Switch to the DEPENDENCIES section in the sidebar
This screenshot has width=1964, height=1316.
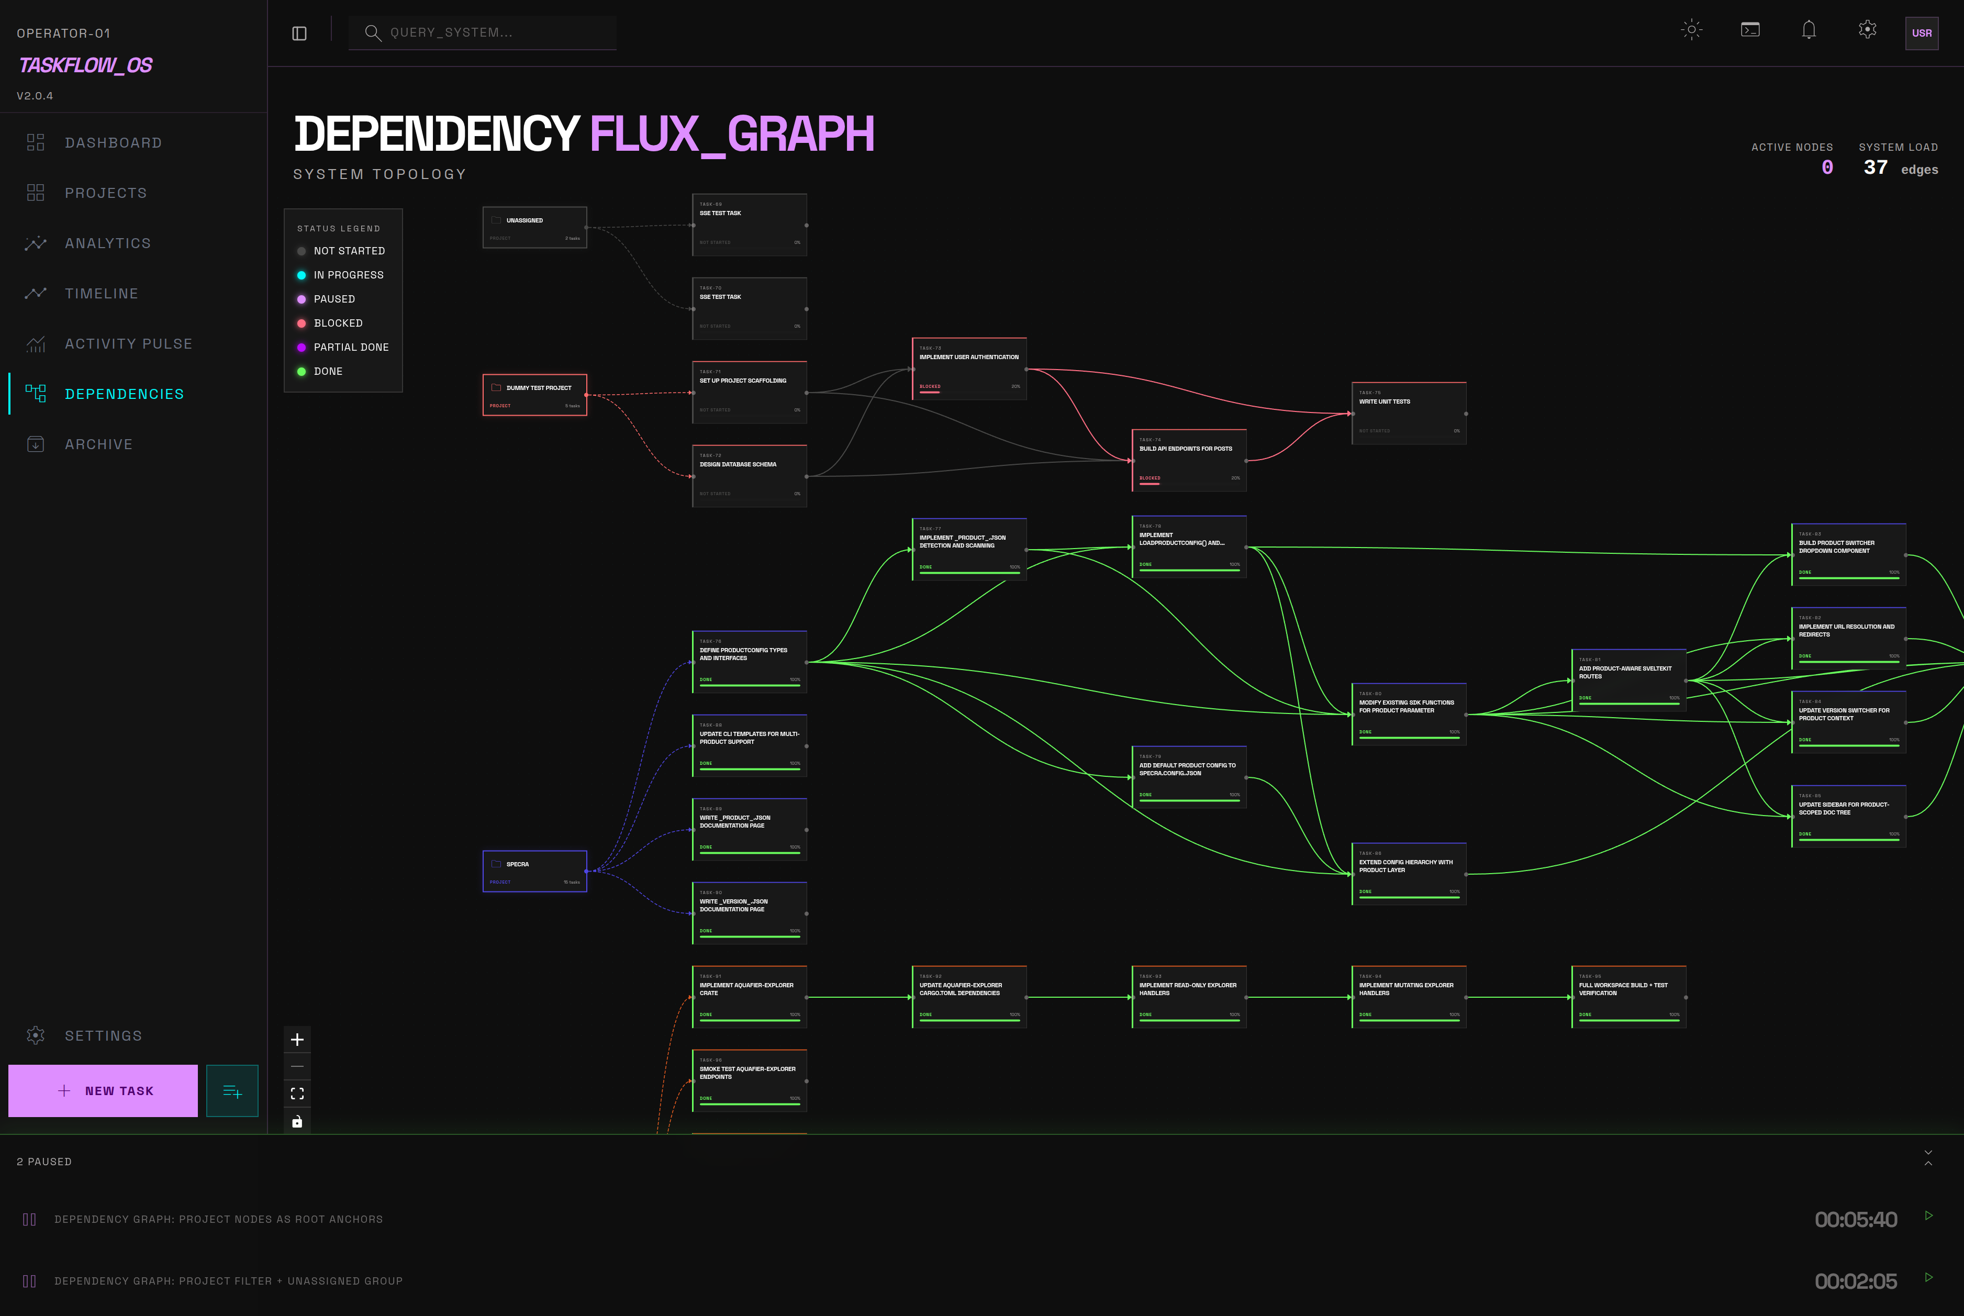pyautogui.click(x=124, y=394)
